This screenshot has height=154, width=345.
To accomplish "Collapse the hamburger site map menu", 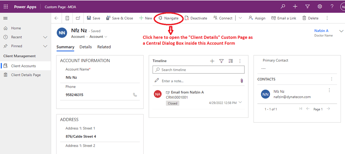I will point(6,18).
